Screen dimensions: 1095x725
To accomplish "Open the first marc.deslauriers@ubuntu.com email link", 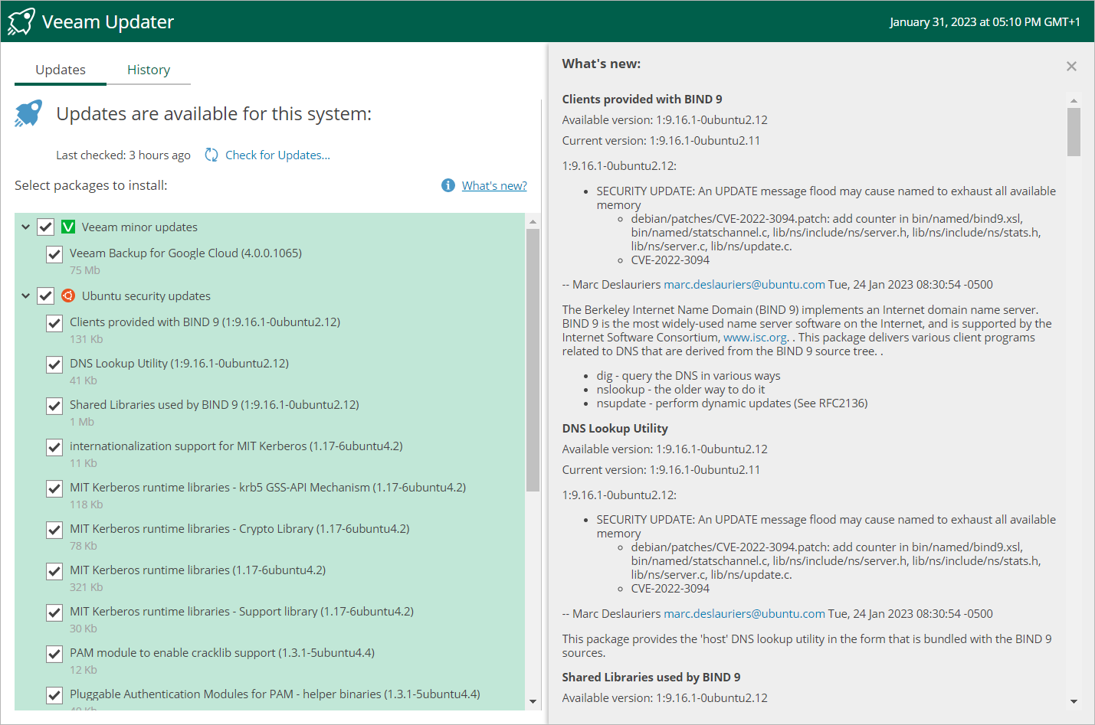I will pos(744,284).
